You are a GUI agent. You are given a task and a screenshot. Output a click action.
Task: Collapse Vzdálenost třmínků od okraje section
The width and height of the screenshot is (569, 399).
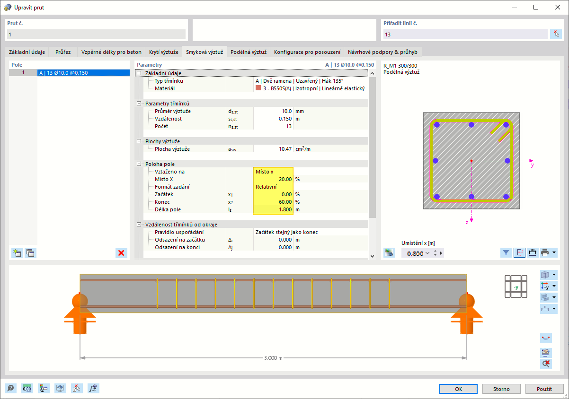pyautogui.click(x=139, y=225)
